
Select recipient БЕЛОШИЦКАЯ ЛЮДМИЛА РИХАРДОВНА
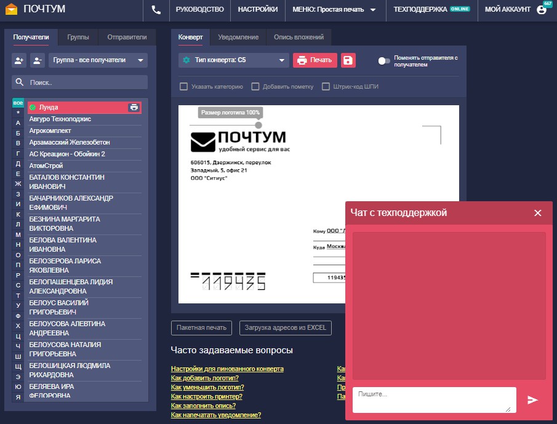pos(84,370)
